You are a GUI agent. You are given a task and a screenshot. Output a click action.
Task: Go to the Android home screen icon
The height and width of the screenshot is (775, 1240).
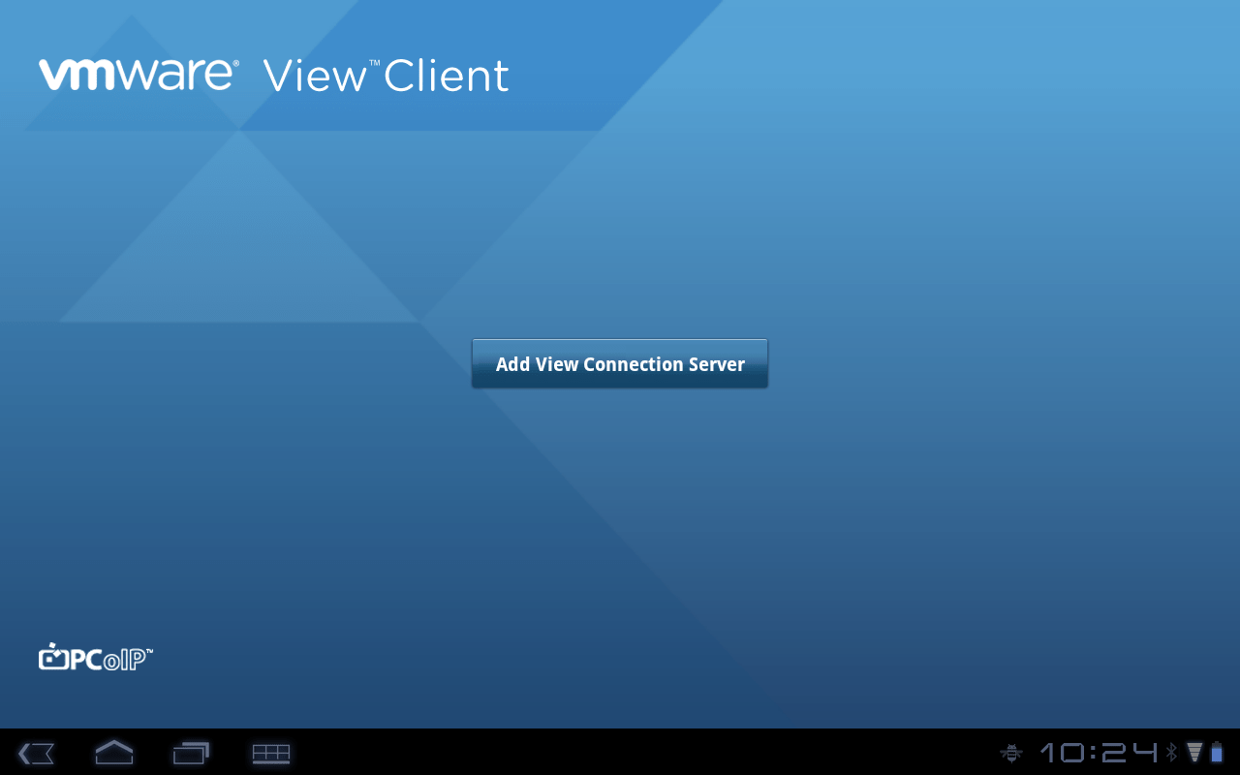114,752
